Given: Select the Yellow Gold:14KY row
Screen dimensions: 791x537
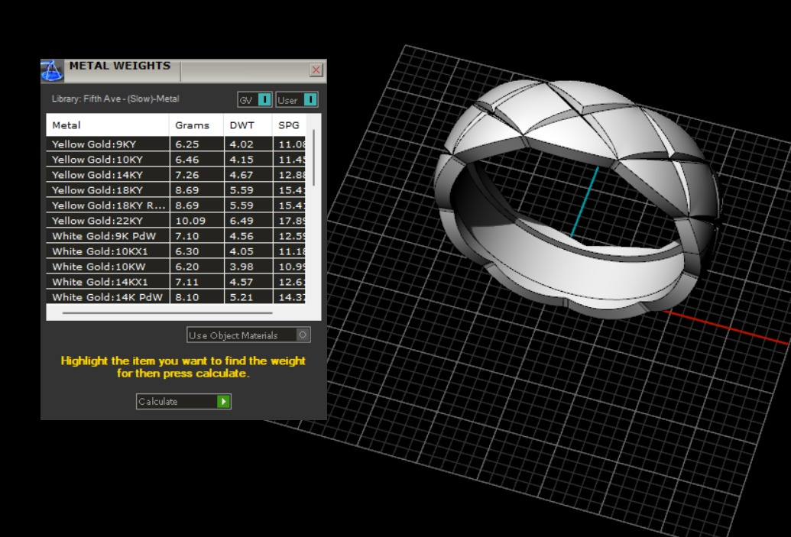Looking at the screenshot, I should pos(176,175).
